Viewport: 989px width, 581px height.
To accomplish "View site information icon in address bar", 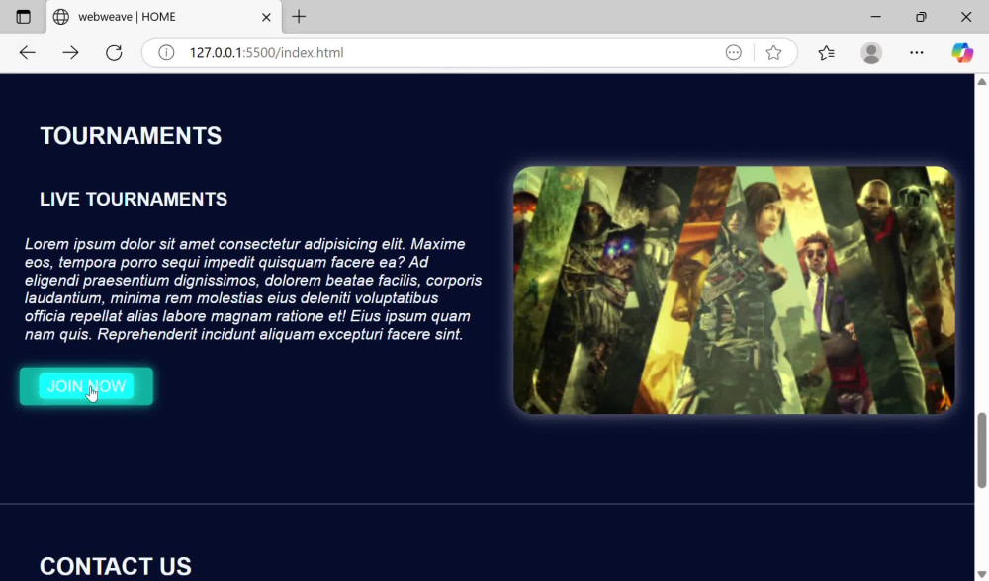I will 166,53.
